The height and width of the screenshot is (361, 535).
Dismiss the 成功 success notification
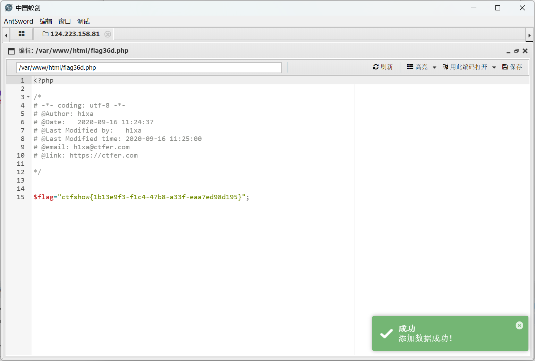tap(519, 325)
